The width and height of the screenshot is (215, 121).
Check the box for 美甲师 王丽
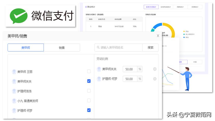89,71
